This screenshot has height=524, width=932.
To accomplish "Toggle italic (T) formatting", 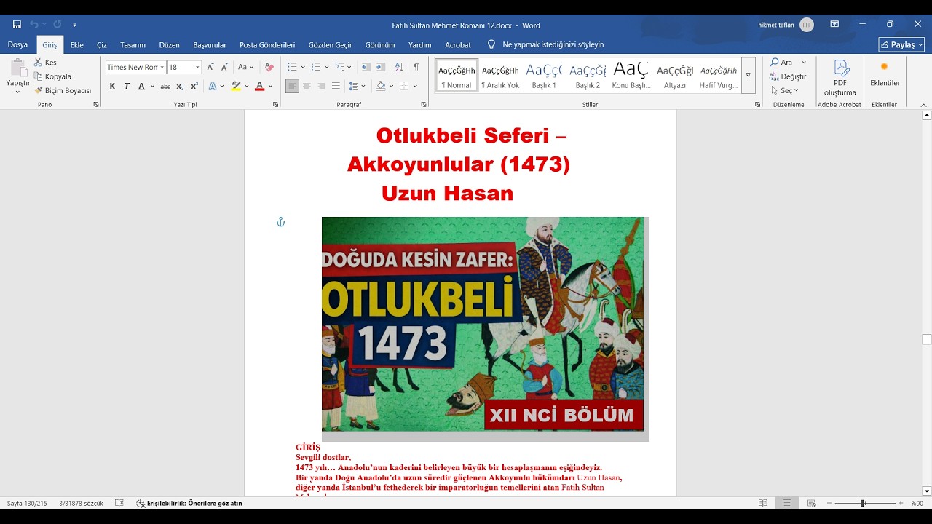I will pyautogui.click(x=127, y=86).
